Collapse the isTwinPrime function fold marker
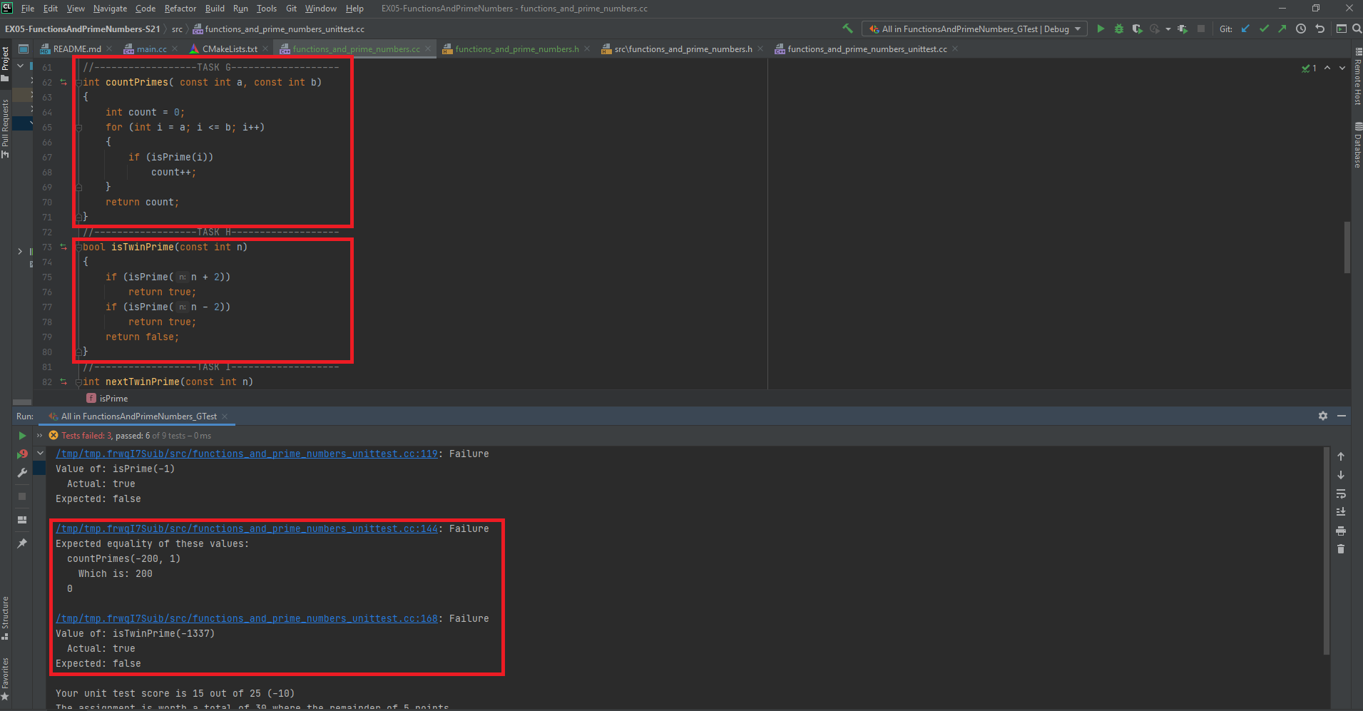 79,247
